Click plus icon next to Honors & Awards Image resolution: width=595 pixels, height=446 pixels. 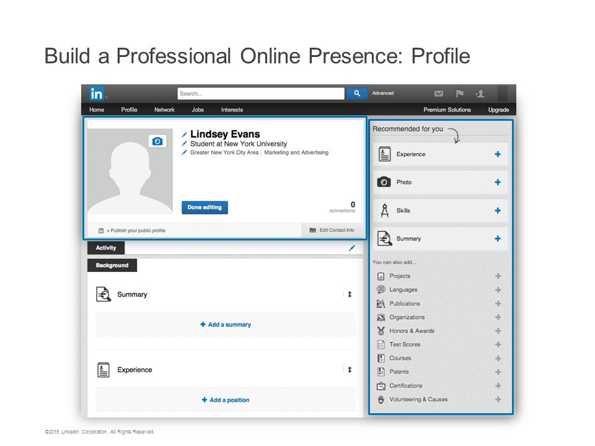click(498, 331)
